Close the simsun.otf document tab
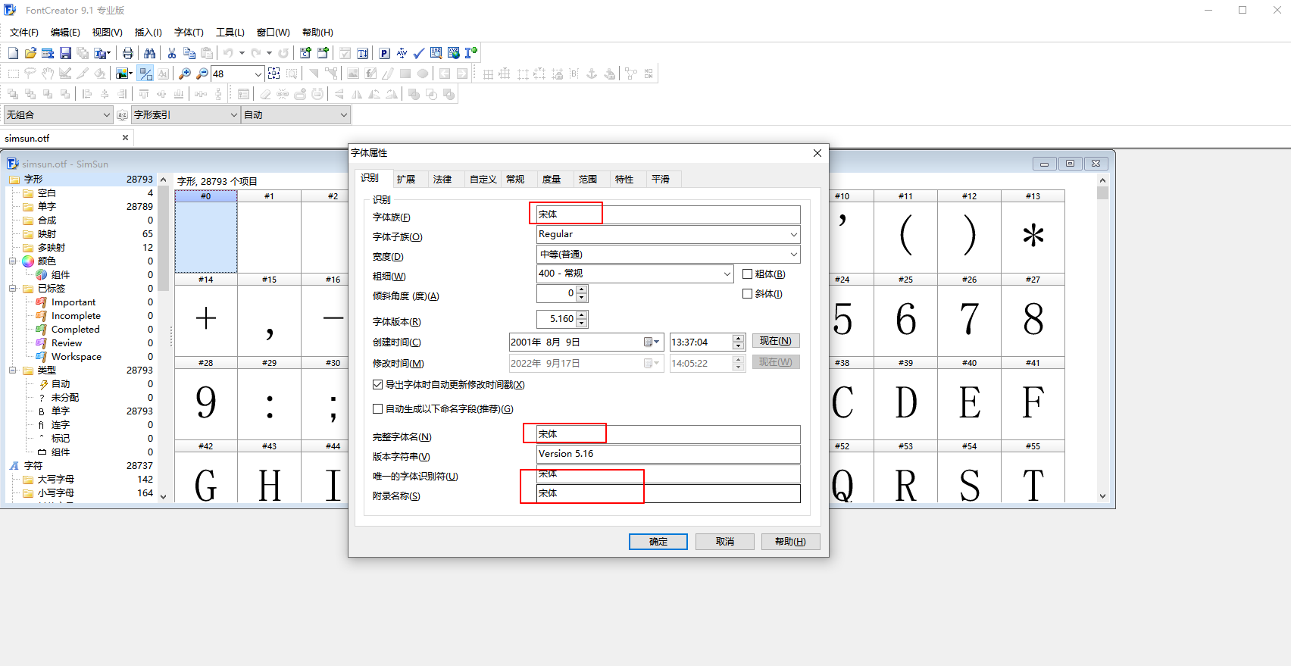This screenshot has width=1291, height=666. 126,138
